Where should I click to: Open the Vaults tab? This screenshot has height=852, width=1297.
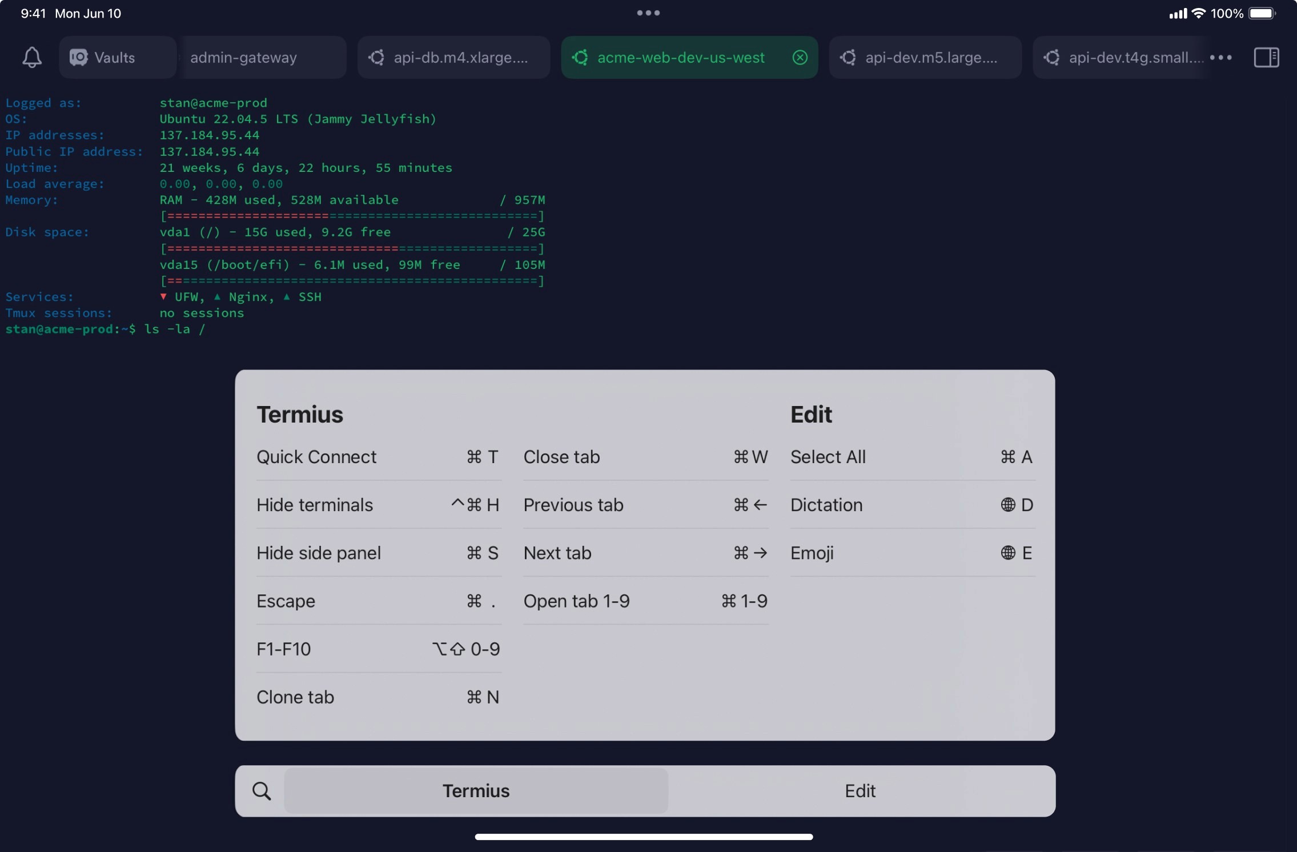click(x=117, y=57)
